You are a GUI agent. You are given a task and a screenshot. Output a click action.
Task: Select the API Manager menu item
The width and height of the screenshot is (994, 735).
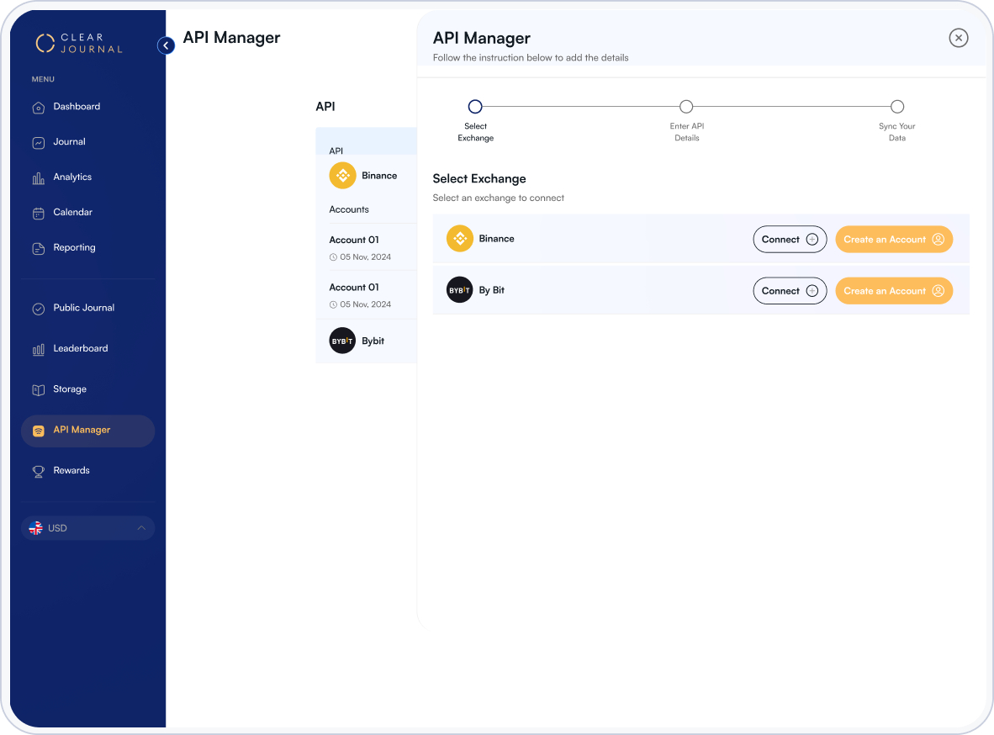pyautogui.click(x=82, y=430)
